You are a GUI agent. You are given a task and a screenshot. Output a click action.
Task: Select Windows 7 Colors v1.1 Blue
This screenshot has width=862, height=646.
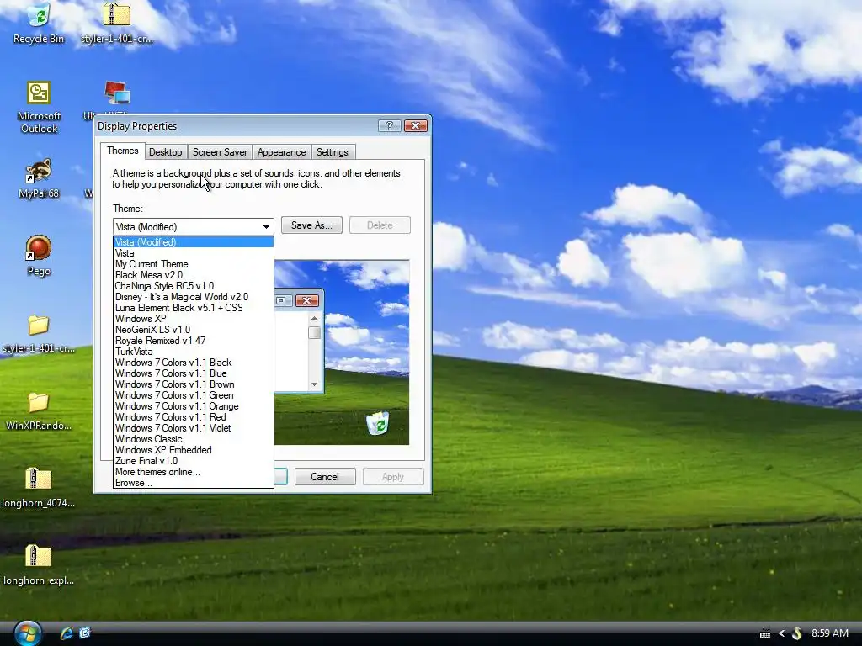[x=194, y=373]
